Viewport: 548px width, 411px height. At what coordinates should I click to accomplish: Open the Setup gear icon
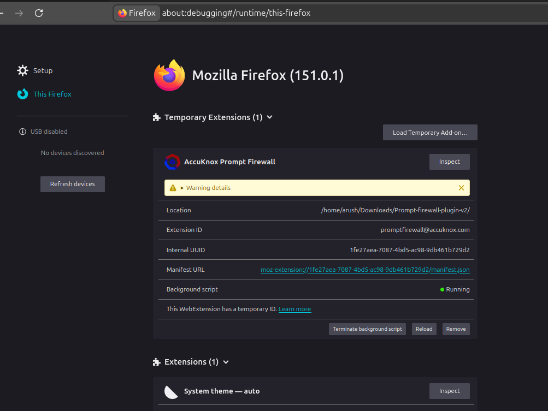[23, 70]
